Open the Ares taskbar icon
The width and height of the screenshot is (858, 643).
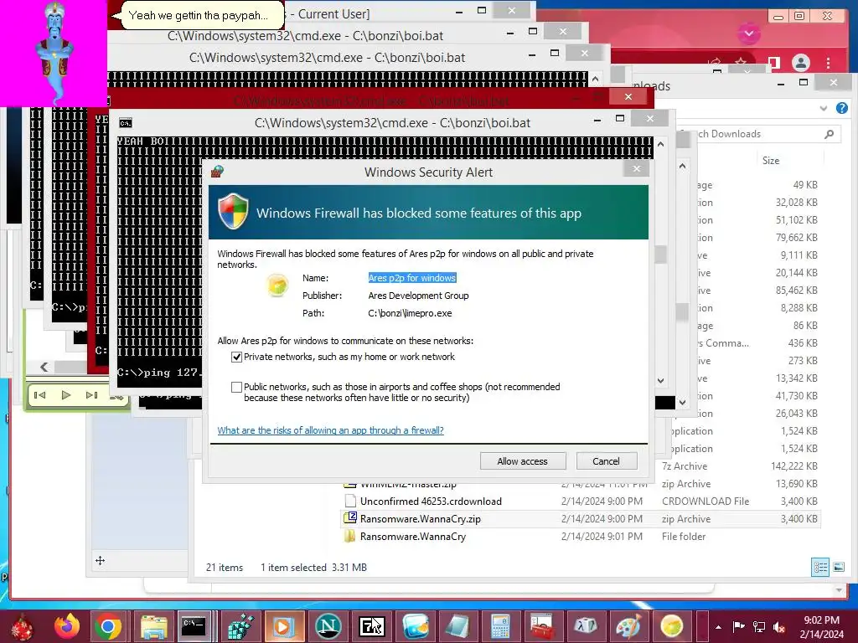click(672, 626)
